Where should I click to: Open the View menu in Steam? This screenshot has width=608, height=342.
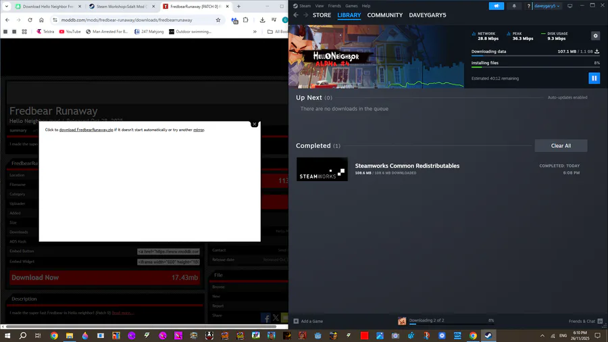(x=319, y=6)
